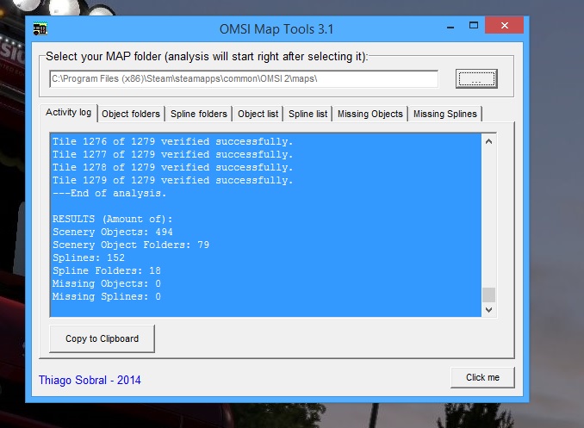Click the log scrollbar up arrow
The height and width of the screenshot is (428, 584).
[x=488, y=142]
